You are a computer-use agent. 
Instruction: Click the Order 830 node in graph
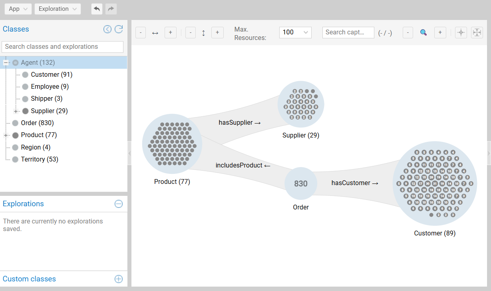pyautogui.click(x=301, y=184)
